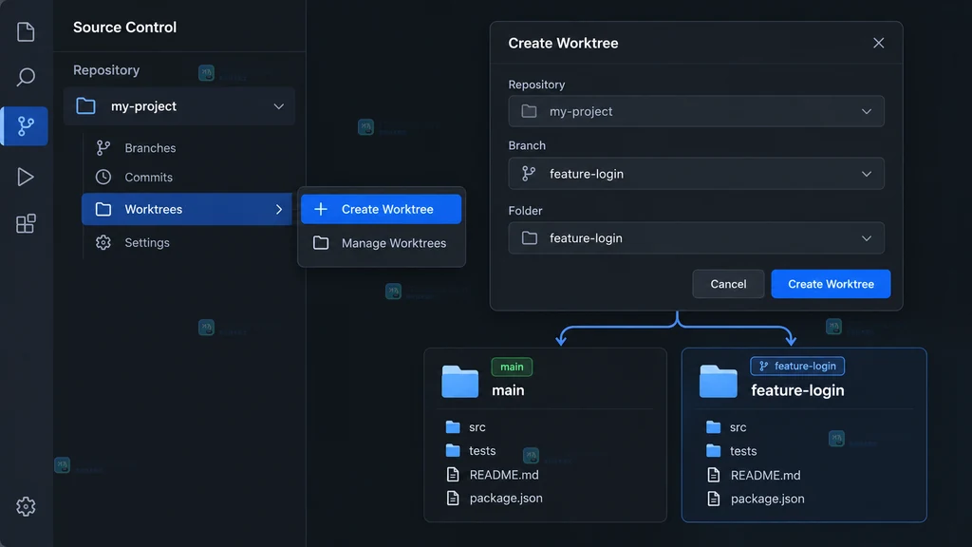Screen dimensions: 972x547
Task: Click the clock icon next to Commits
Action: coord(103,177)
